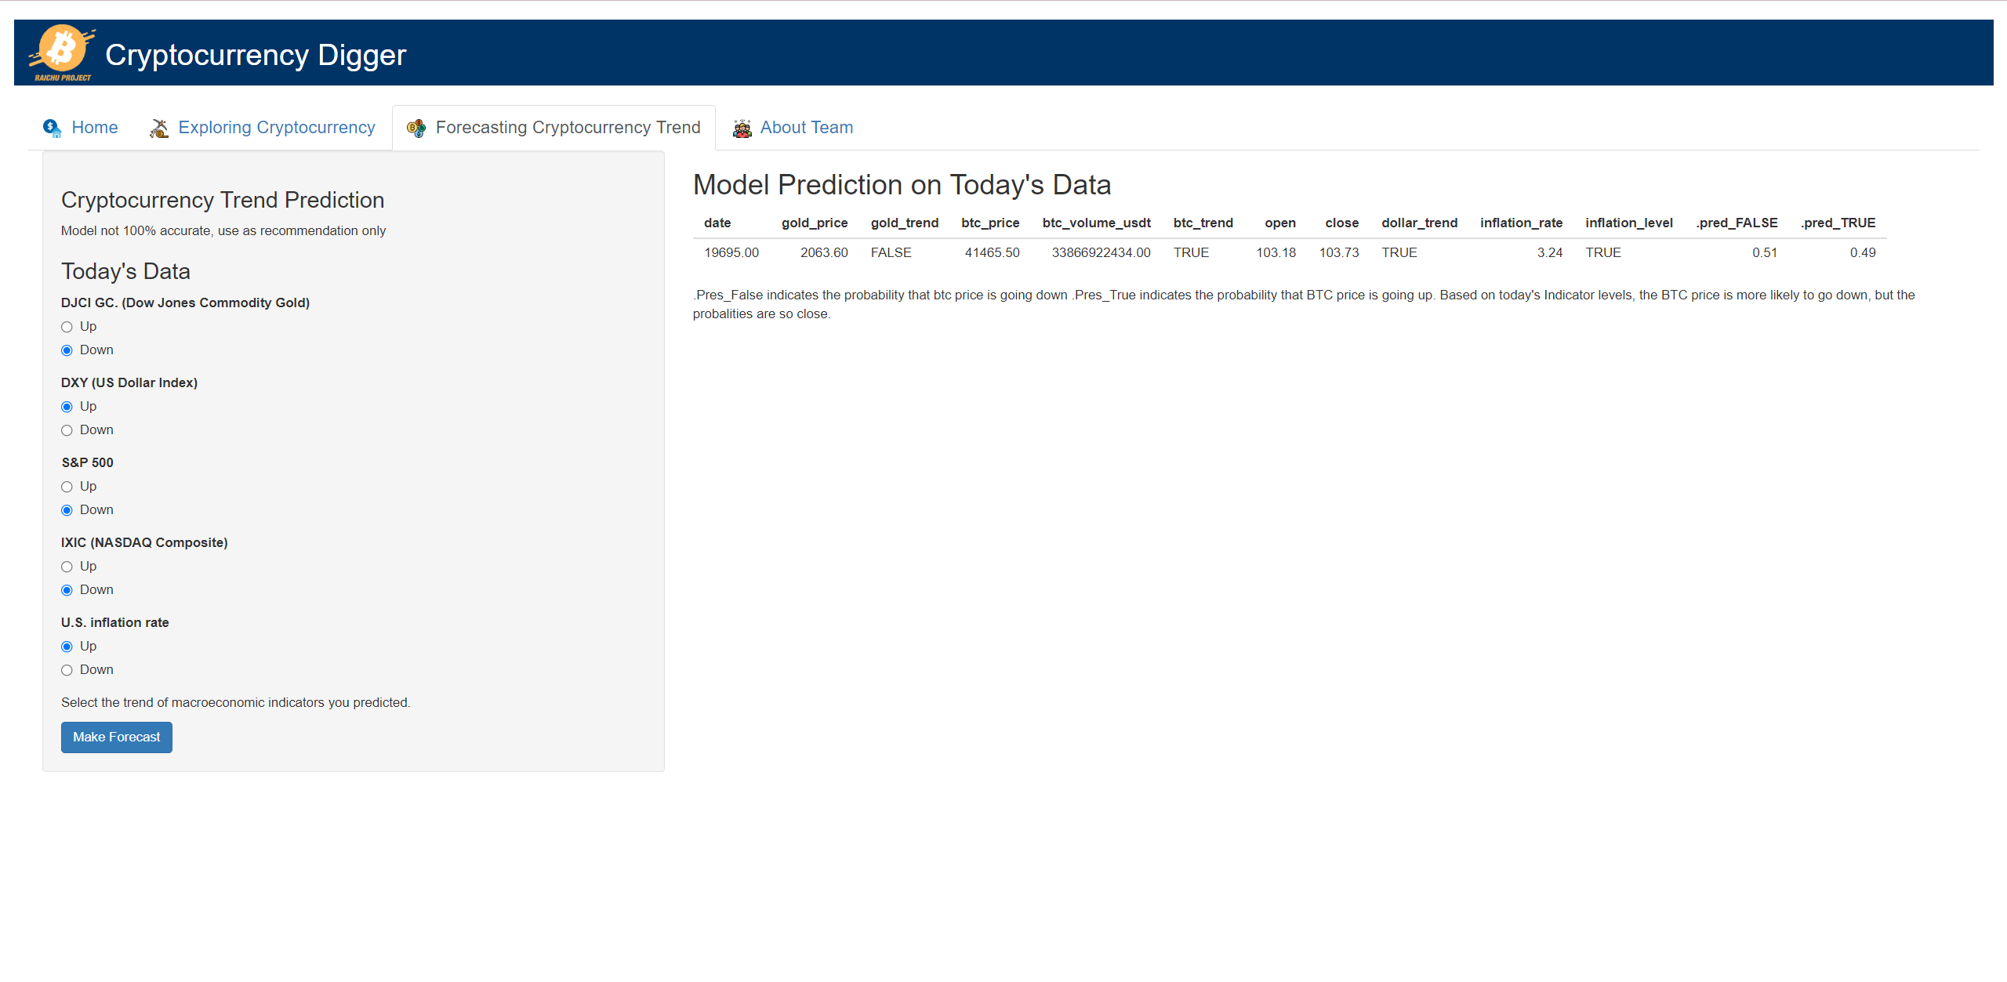This screenshot has height=982, width=2007.
Task: Choose Up for U.S. inflation rate
Action: [x=67, y=647]
